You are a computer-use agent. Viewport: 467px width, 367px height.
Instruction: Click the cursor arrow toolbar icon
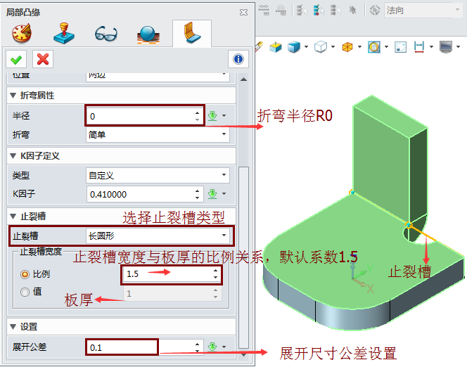(352, 10)
